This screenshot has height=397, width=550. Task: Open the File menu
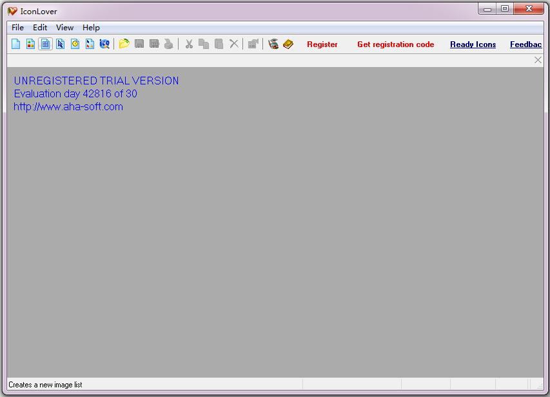[x=17, y=28]
